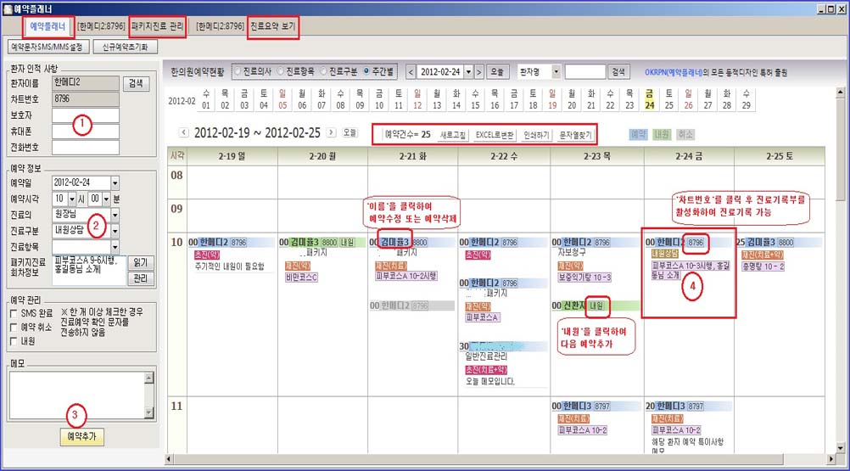Click the previous date arrow beside 2012-02-24
This screenshot has width=850, height=471.
click(411, 71)
